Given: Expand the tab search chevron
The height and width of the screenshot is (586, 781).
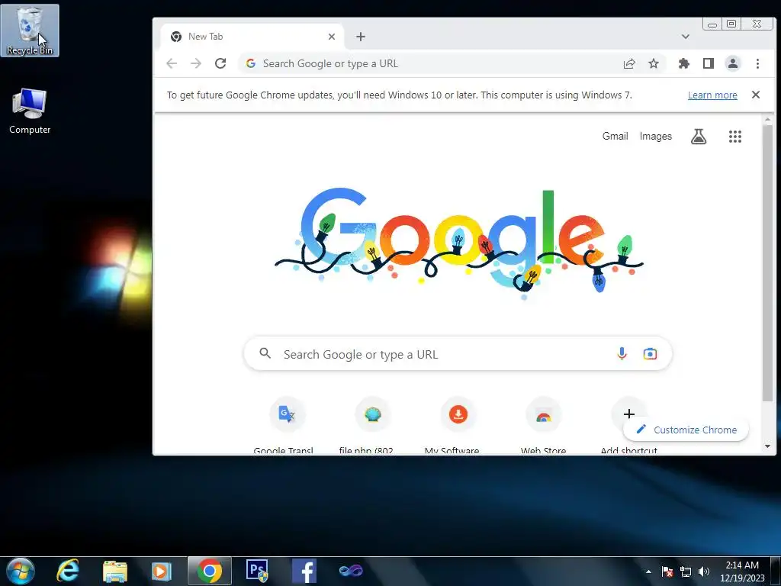Looking at the screenshot, I should tap(686, 37).
